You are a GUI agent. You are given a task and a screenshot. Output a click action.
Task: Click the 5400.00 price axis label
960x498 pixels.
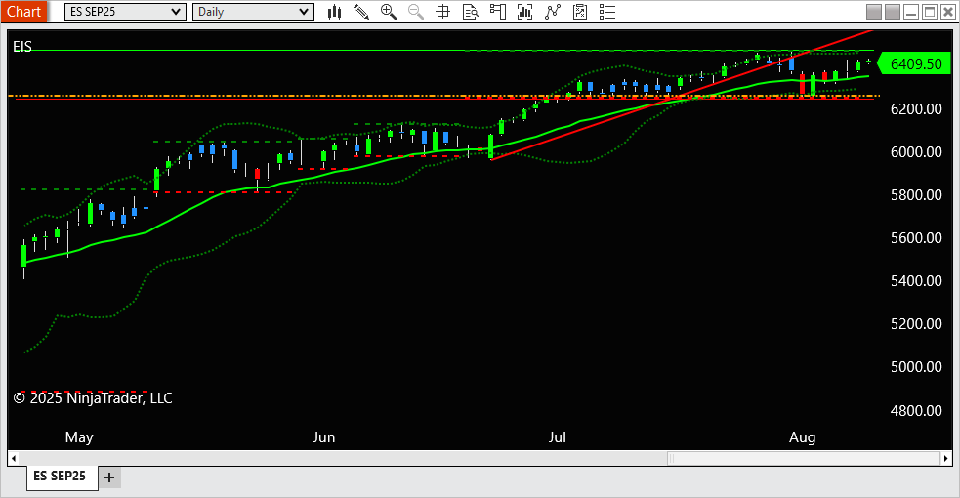tap(916, 281)
